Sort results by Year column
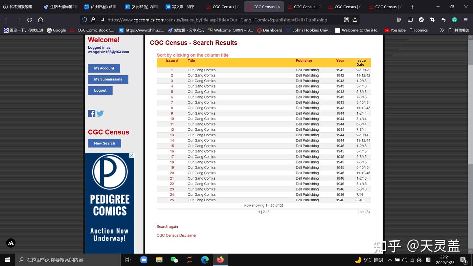 pyautogui.click(x=340, y=61)
